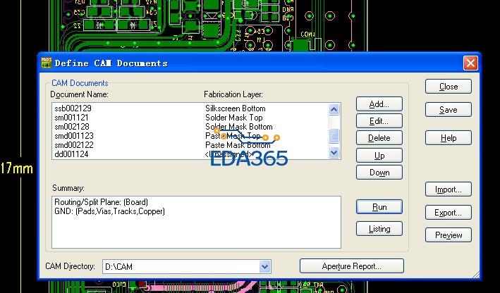Click the PADS icon in the dialog title bar
The width and height of the screenshot is (500, 293).
[x=47, y=63]
